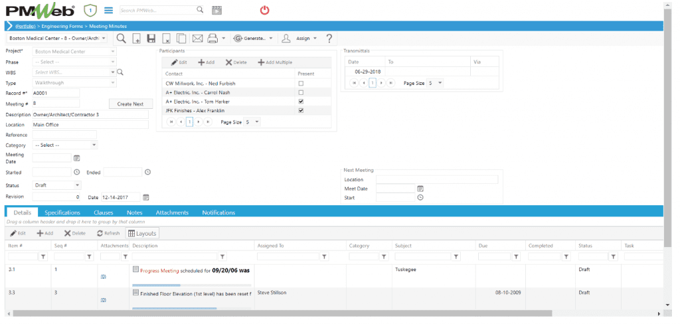Viewport: 680px width, 324px height.
Task: Open the Next Meeting Meet Date calendar
Action: pyautogui.click(x=420, y=189)
